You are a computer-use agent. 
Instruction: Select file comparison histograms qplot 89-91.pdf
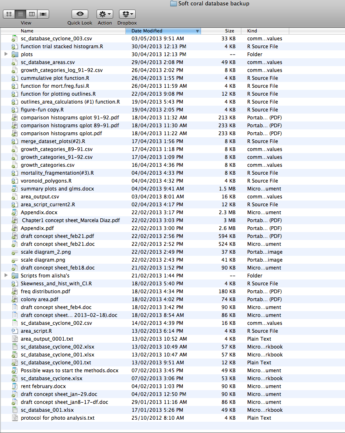70,125
